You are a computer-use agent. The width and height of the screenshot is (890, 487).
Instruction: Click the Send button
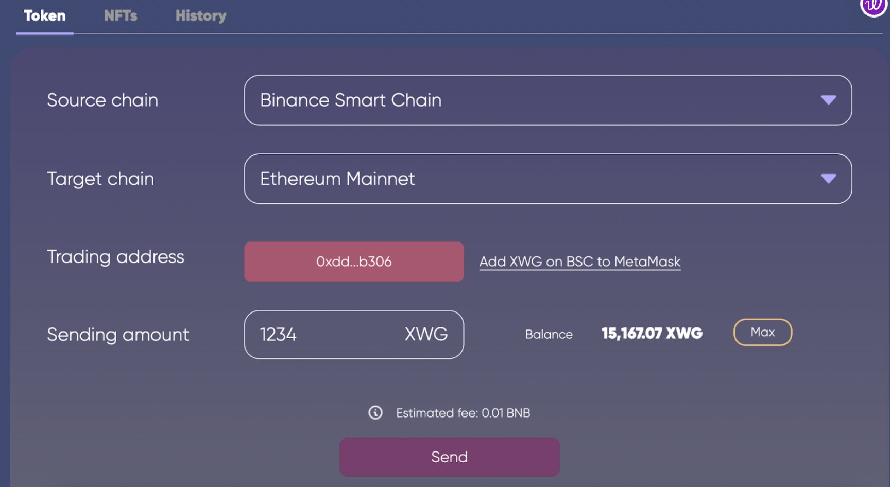coord(449,457)
